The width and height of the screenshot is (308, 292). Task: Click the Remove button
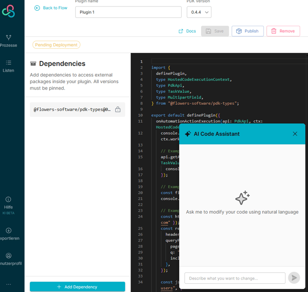pos(283,31)
